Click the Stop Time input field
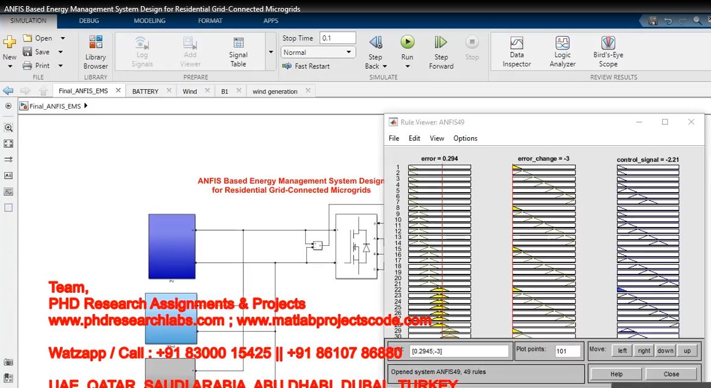Screen dimensions: 711x388 pos(337,38)
